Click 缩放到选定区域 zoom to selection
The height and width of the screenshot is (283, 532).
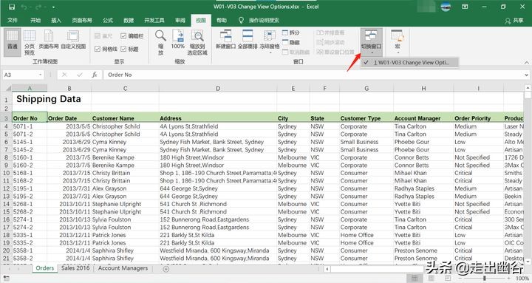[x=197, y=42]
